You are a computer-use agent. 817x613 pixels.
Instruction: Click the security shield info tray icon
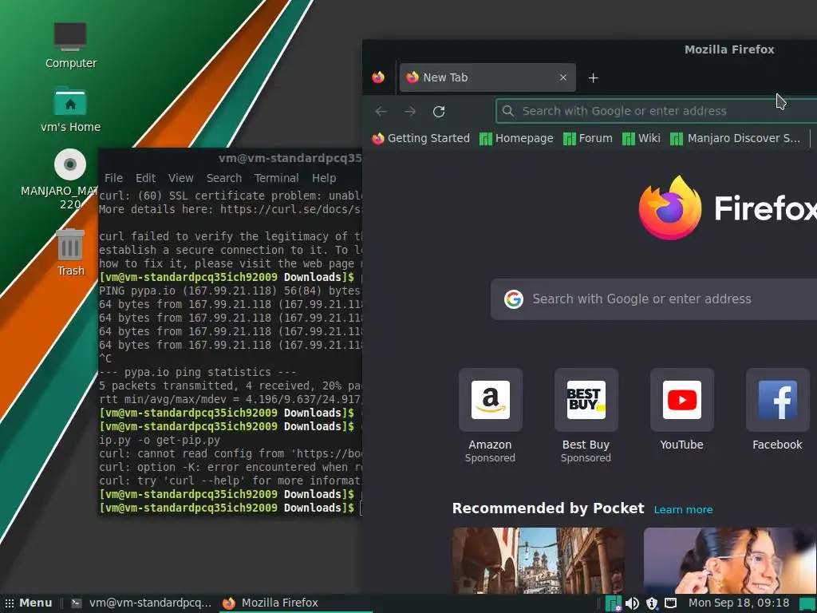pyautogui.click(x=651, y=603)
